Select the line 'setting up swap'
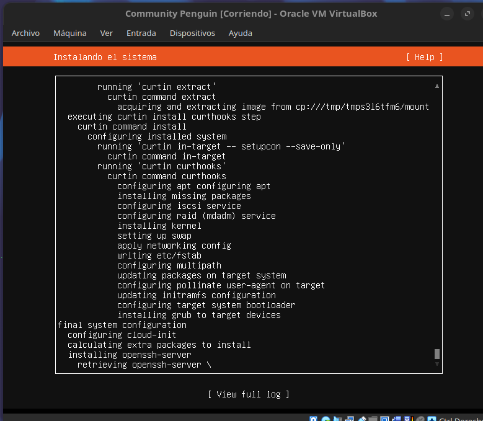The image size is (483, 421). click(154, 236)
